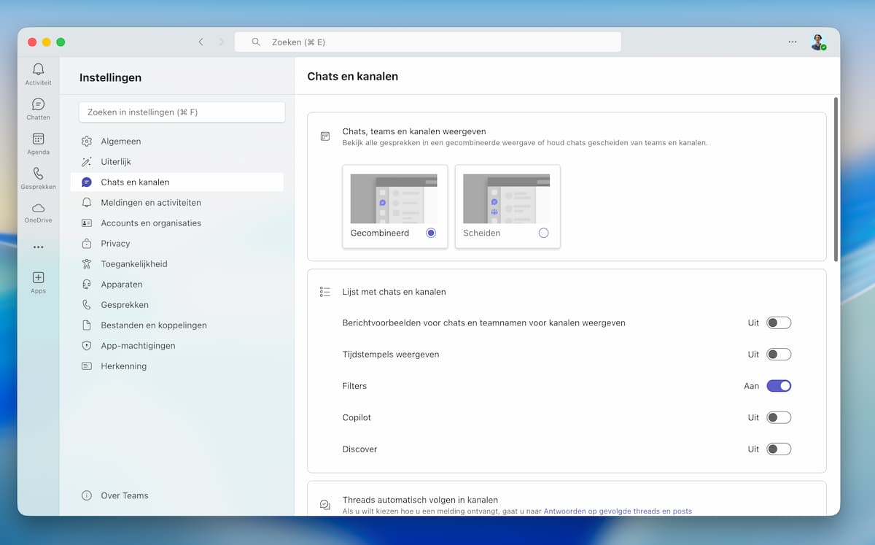Click the profile avatar picture
This screenshot has height=545, width=875.
[817, 42]
